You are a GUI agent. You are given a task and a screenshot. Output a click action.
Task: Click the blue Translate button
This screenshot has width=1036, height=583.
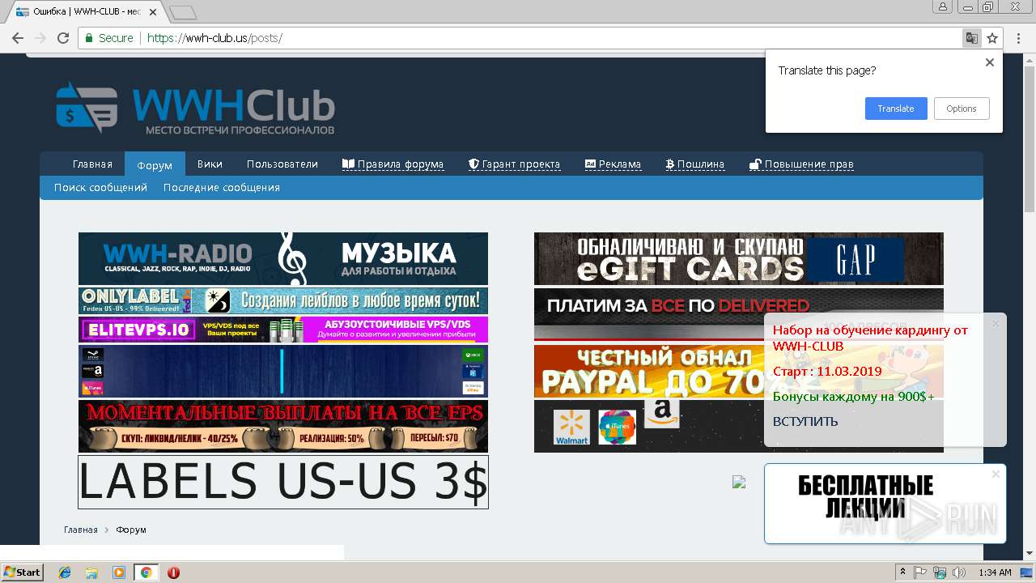click(x=896, y=109)
